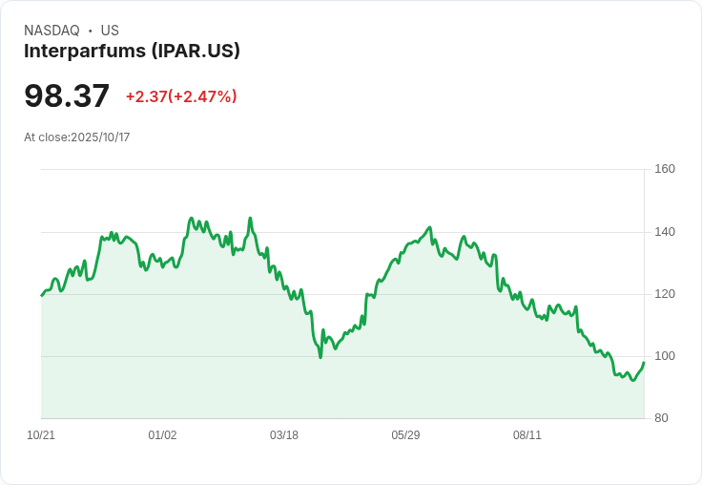Select the 08/11 x-axis date label
Screen dimensions: 702x485
coord(526,435)
